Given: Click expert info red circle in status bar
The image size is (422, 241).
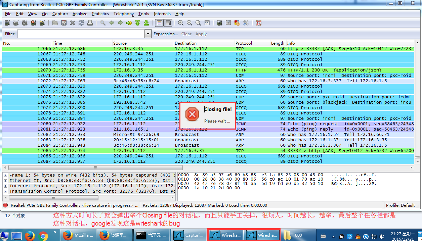Looking at the screenshot, I should point(6,205).
